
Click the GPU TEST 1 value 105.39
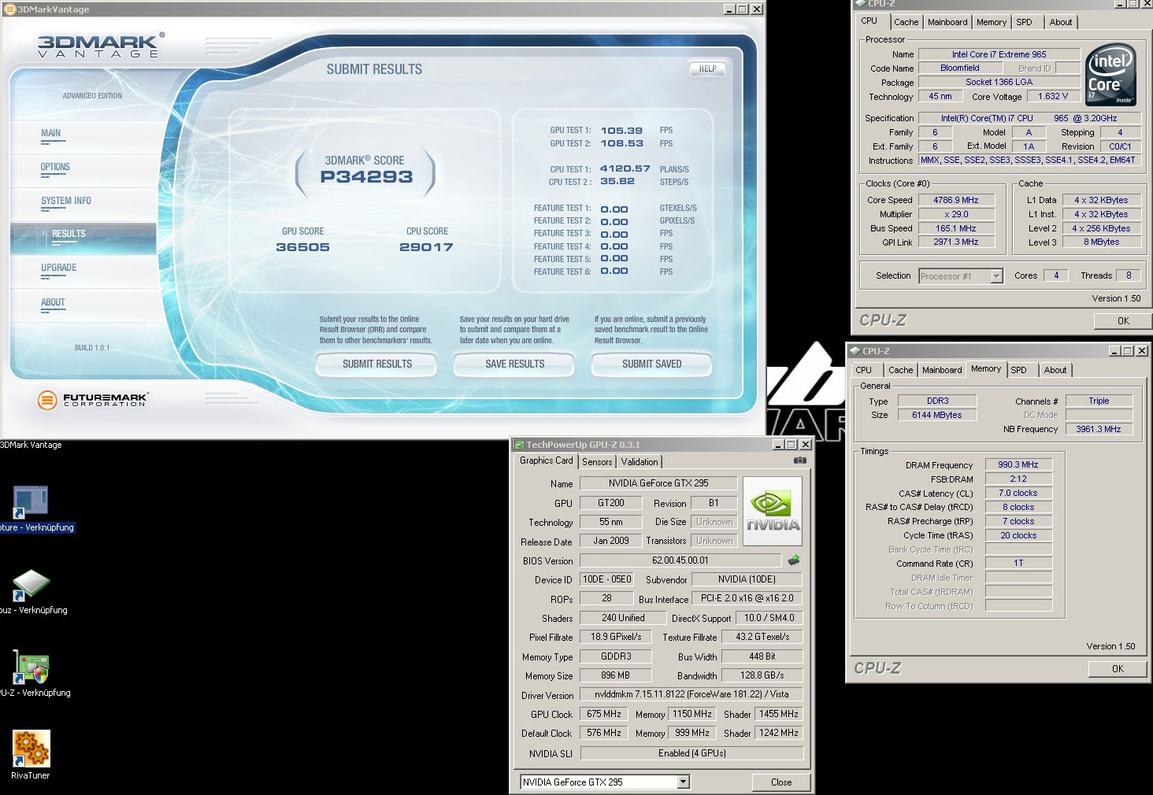click(x=621, y=131)
